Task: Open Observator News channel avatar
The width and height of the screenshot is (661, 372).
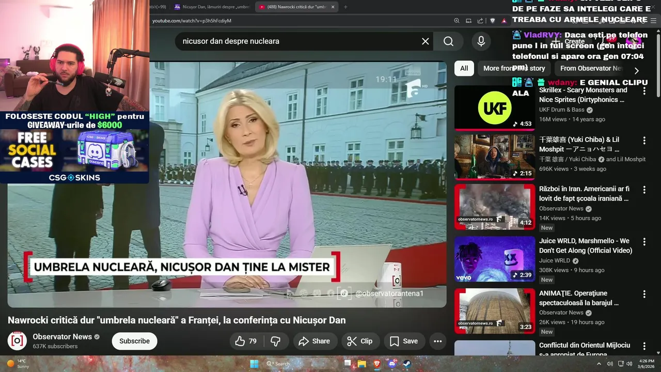Action: point(17,341)
